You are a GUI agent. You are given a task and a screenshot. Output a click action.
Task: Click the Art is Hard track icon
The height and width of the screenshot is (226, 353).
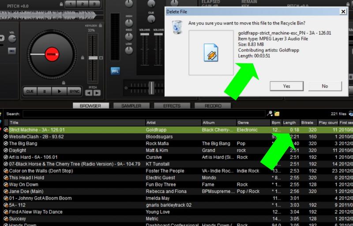pyautogui.click(x=6, y=157)
